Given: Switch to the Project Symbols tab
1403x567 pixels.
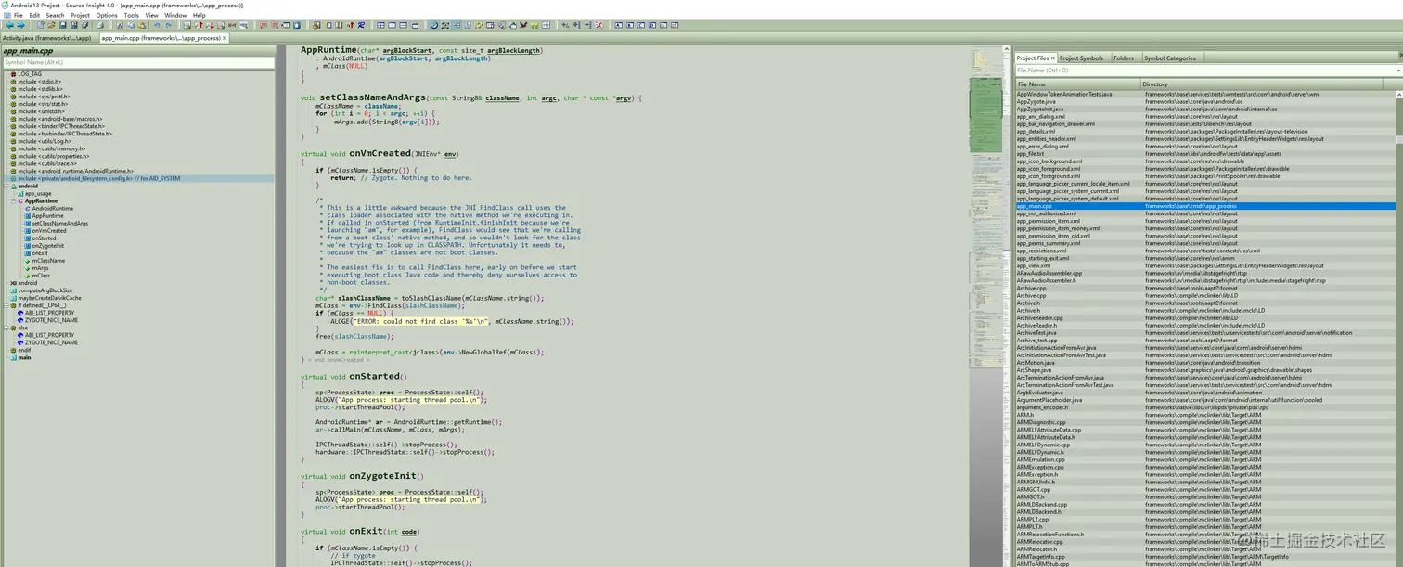Looking at the screenshot, I should pyautogui.click(x=1082, y=58).
